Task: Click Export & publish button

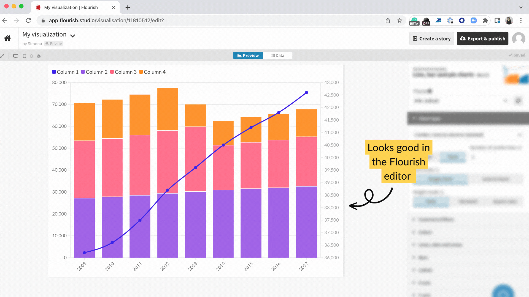Action: click(x=482, y=39)
